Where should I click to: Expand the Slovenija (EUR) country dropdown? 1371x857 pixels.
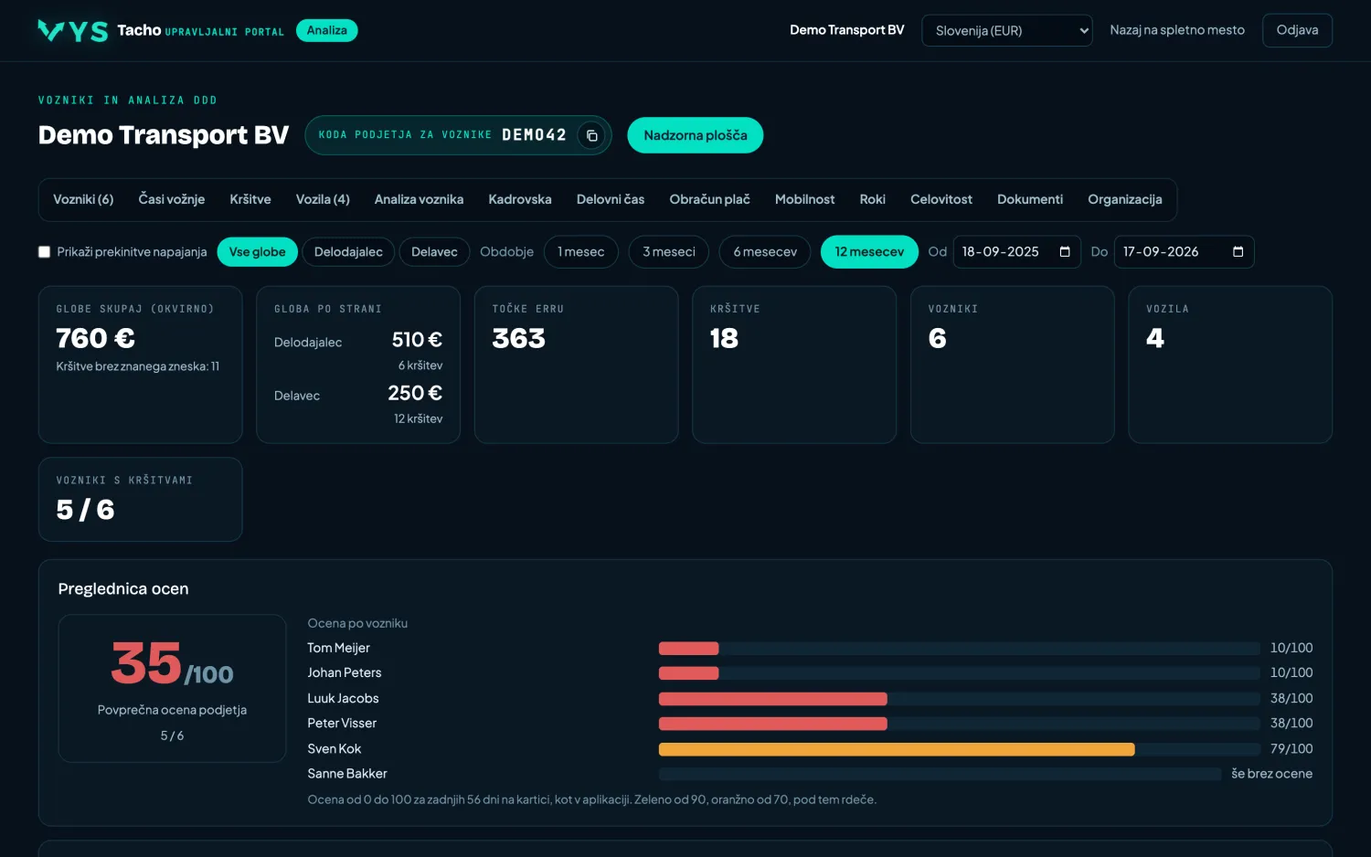[x=1006, y=30]
